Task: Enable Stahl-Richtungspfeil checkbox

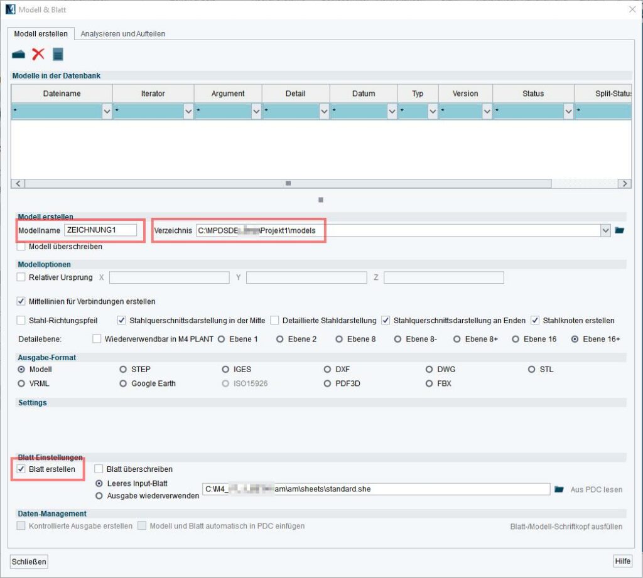Action: coord(21,320)
